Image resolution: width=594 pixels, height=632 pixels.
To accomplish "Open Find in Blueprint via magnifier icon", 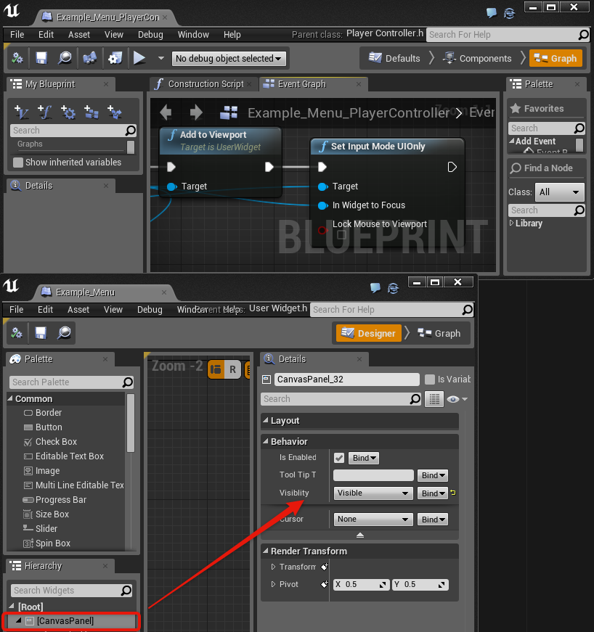I will [x=65, y=58].
